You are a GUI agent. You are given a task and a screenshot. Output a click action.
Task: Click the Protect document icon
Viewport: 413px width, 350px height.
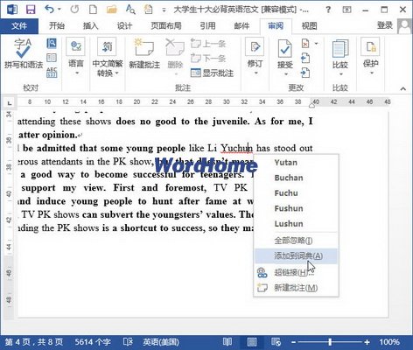pyautogui.click(x=371, y=46)
